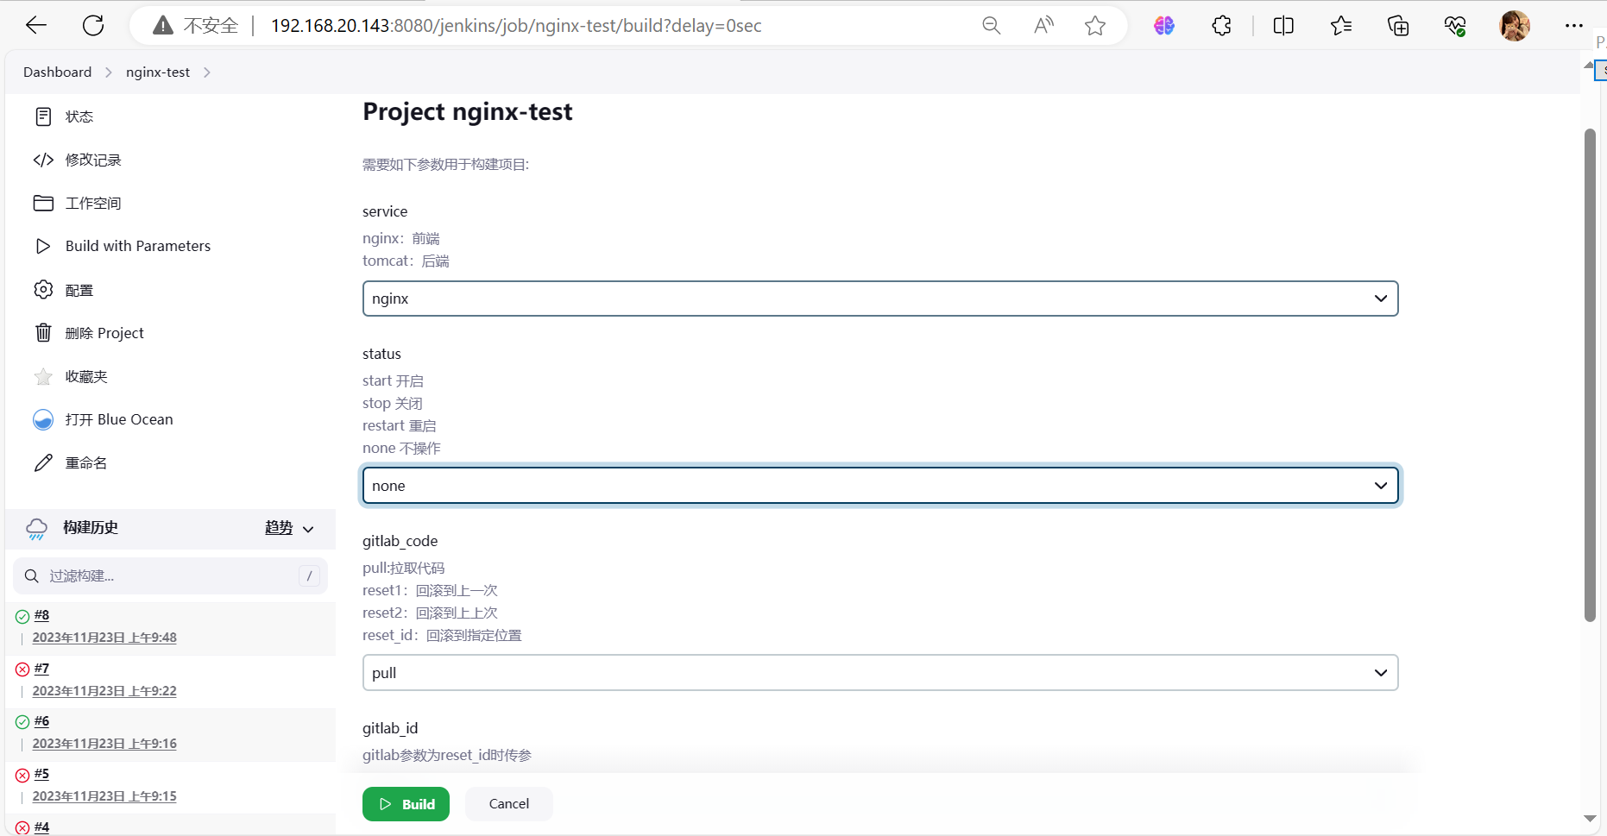Click the 重命名 pencil icon
1607x836 pixels.
(x=43, y=462)
